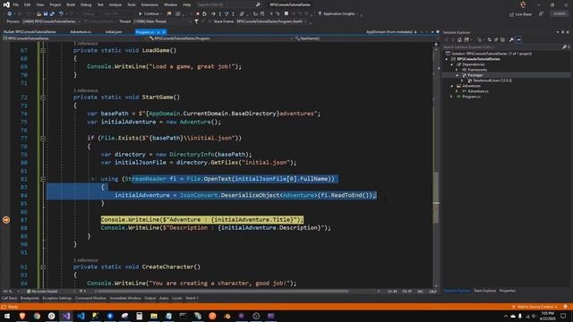Viewport: 573px width, 322px height.
Task: Open the Analyze menu
Action: pos(115,4)
